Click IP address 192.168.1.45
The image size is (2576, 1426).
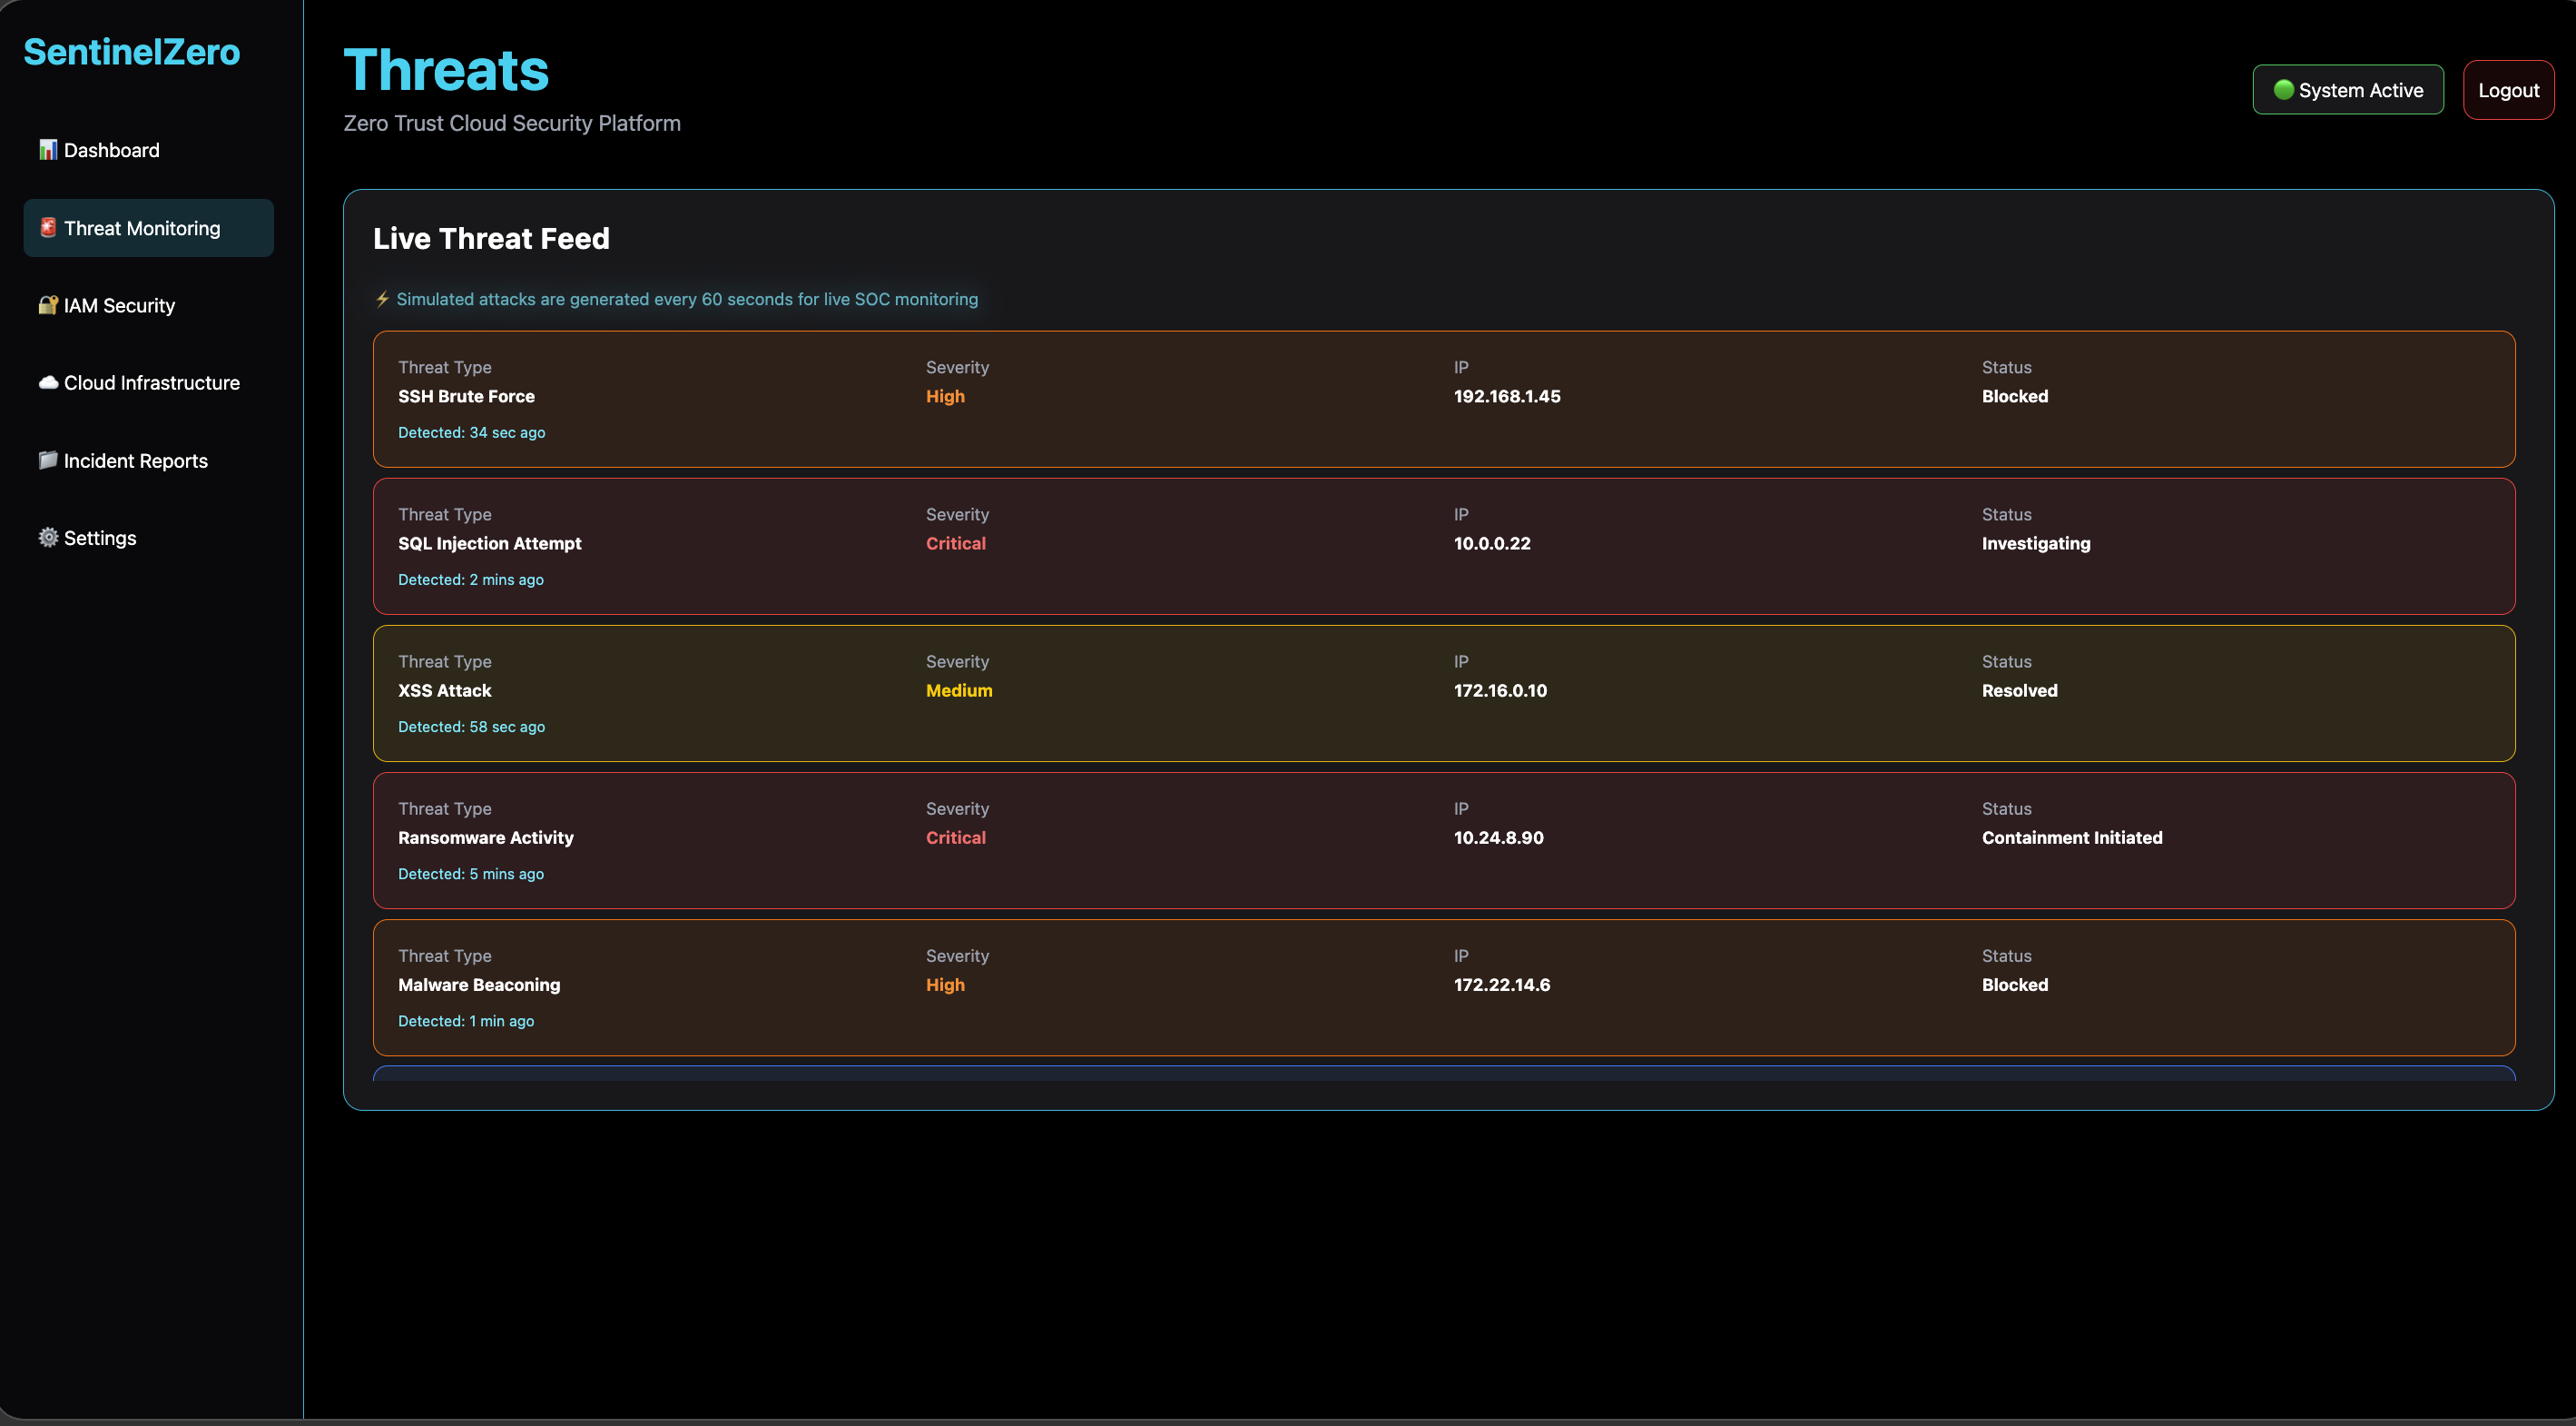click(1507, 396)
